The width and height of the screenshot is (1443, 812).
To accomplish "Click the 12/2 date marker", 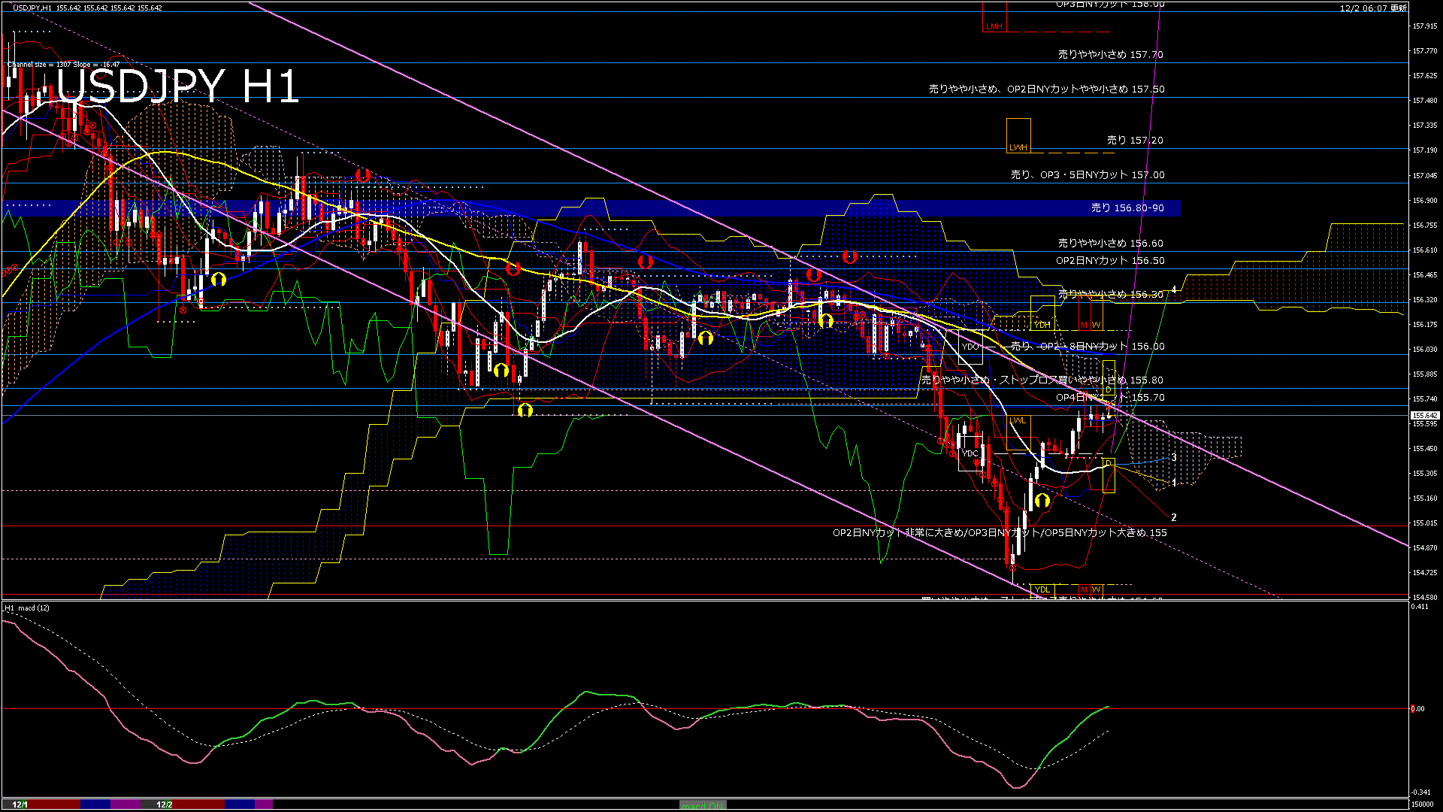I will (x=165, y=804).
